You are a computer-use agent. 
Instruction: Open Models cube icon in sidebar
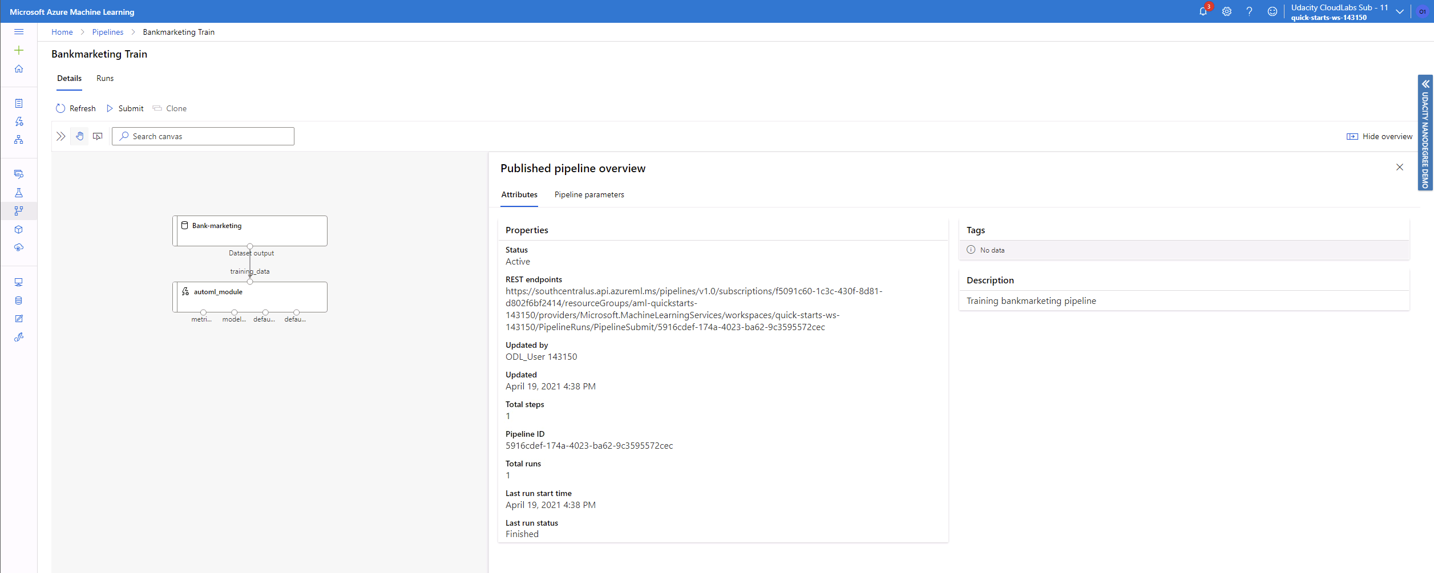[x=19, y=229]
